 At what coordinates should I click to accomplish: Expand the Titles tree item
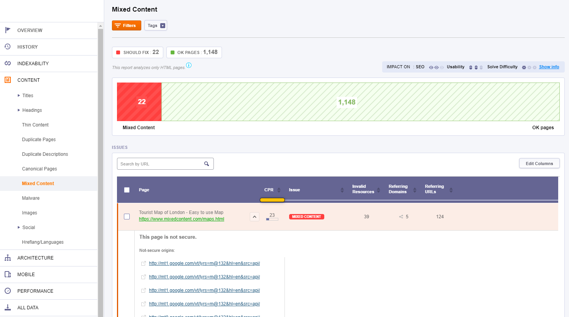click(x=19, y=96)
